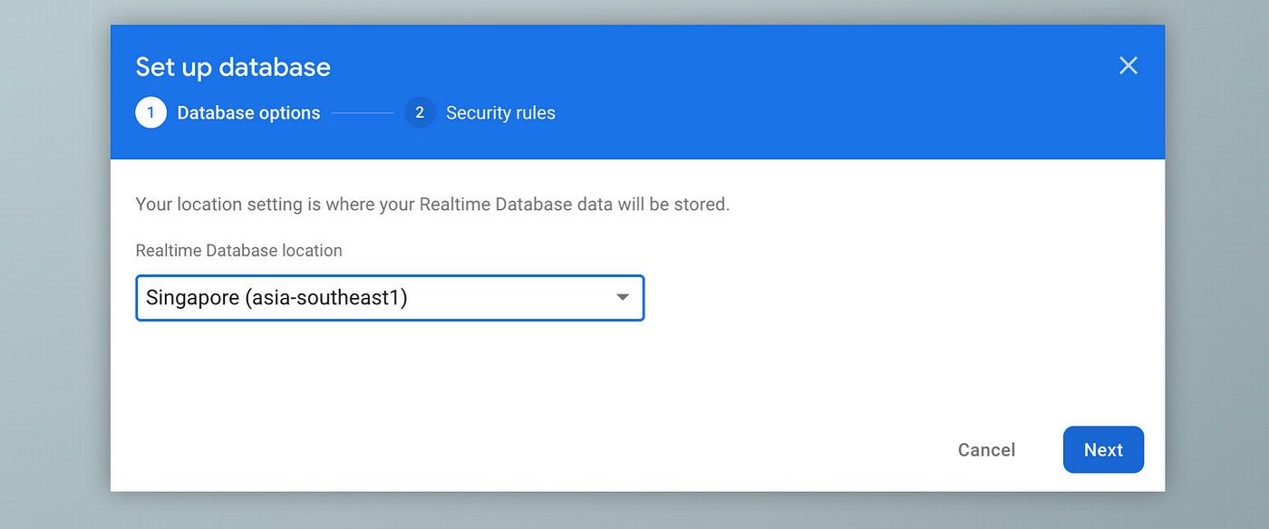Close the Set up database dialog
Screen dimensions: 1269x529
tap(1128, 65)
